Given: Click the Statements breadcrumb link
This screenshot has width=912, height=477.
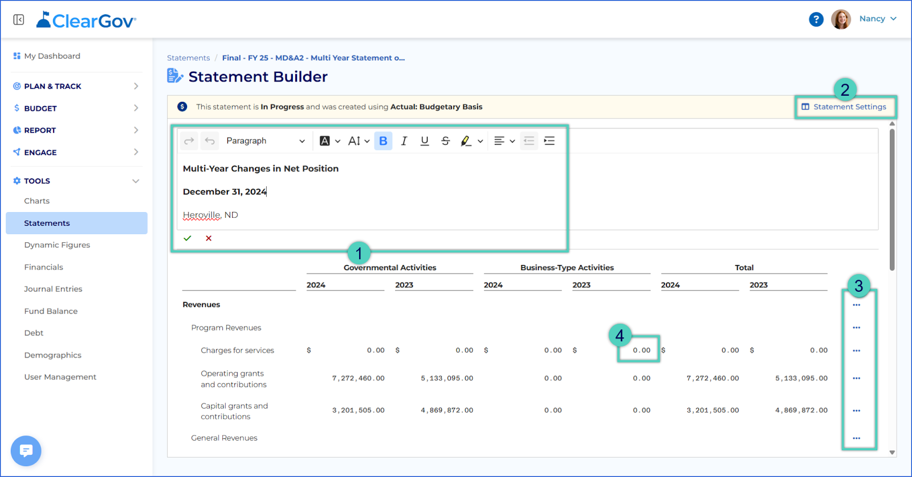Looking at the screenshot, I should point(188,58).
